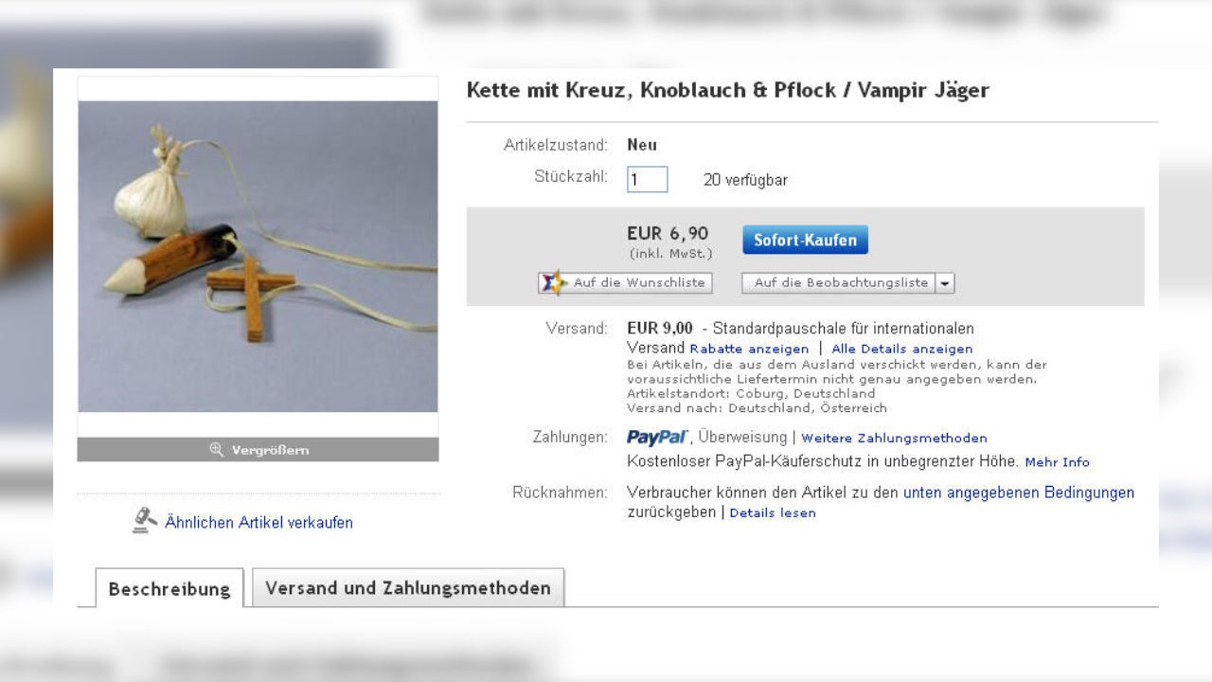Open the Mehr Info link about PayPal-Käuferschutz

tap(1057, 462)
